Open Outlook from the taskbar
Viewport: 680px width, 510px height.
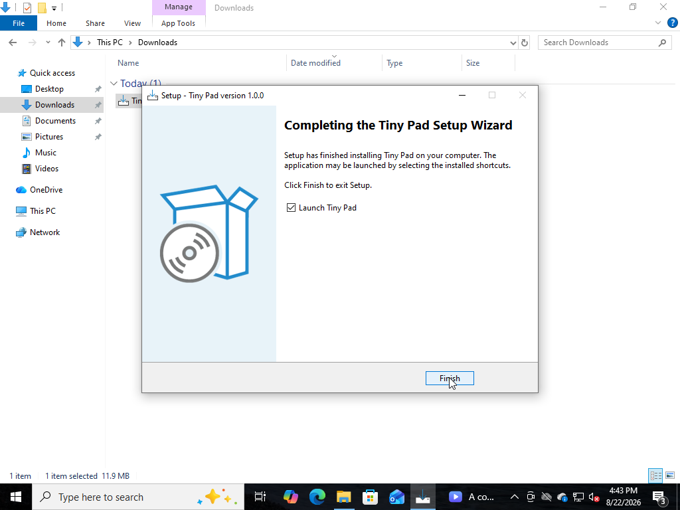pos(396,497)
